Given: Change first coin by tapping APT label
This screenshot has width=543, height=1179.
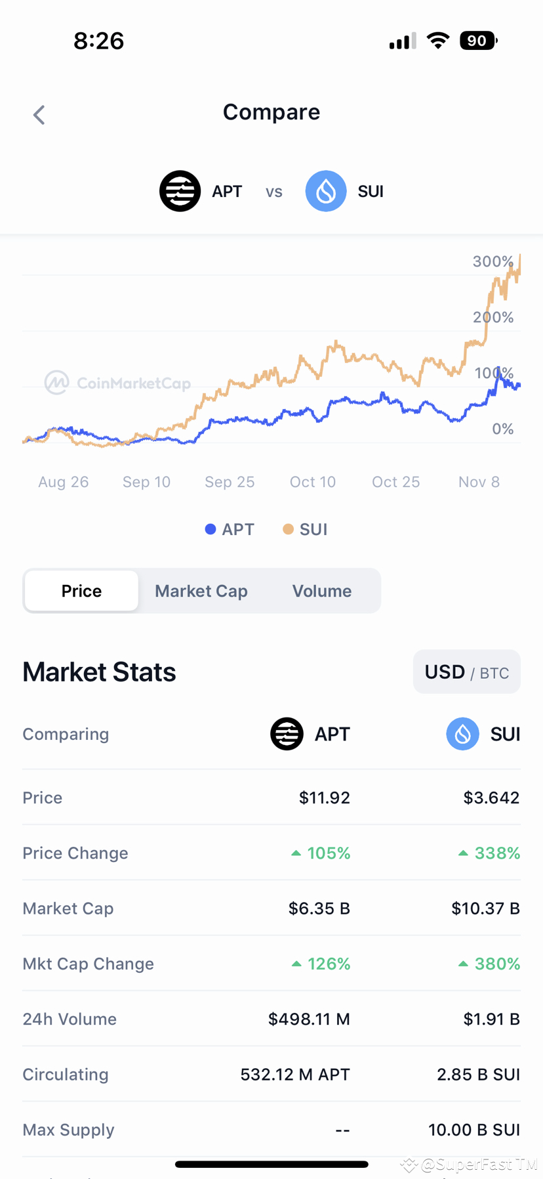Looking at the screenshot, I should [227, 191].
